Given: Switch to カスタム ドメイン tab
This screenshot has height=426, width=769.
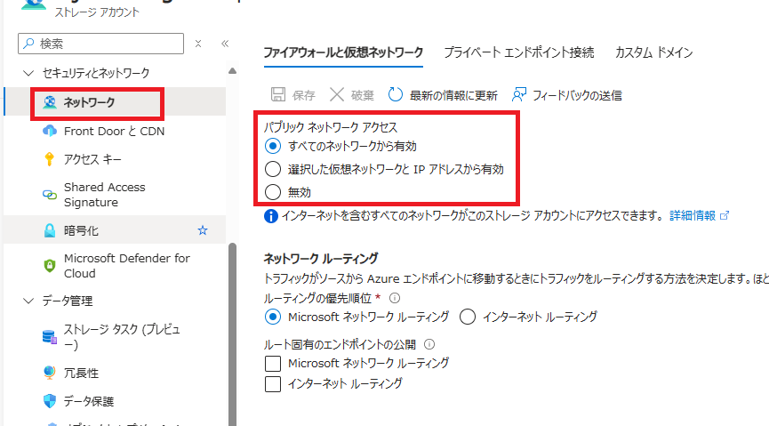Looking at the screenshot, I should pyautogui.click(x=653, y=52).
